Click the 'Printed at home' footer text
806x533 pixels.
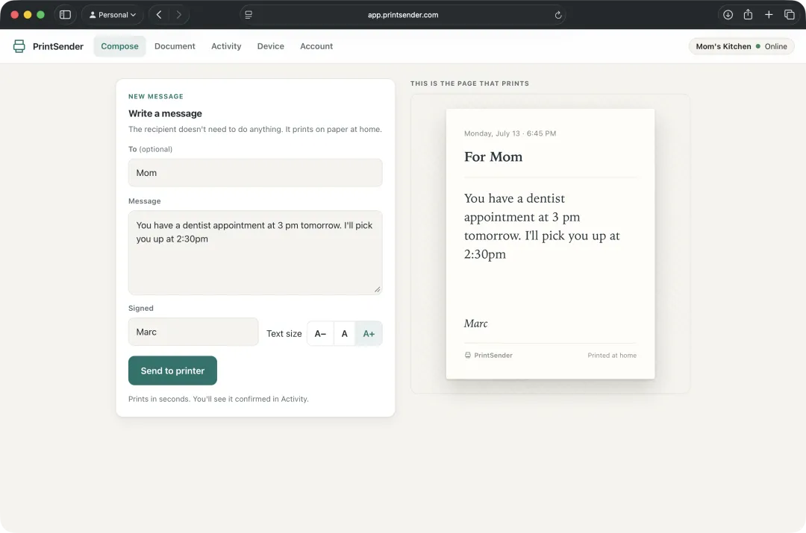612,356
